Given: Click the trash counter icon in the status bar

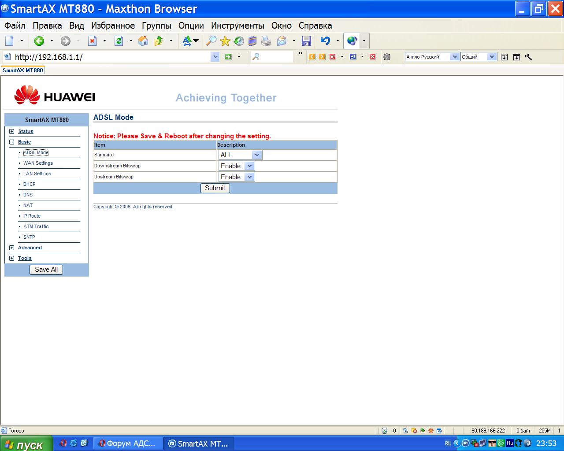Looking at the screenshot, I should [x=384, y=431].
